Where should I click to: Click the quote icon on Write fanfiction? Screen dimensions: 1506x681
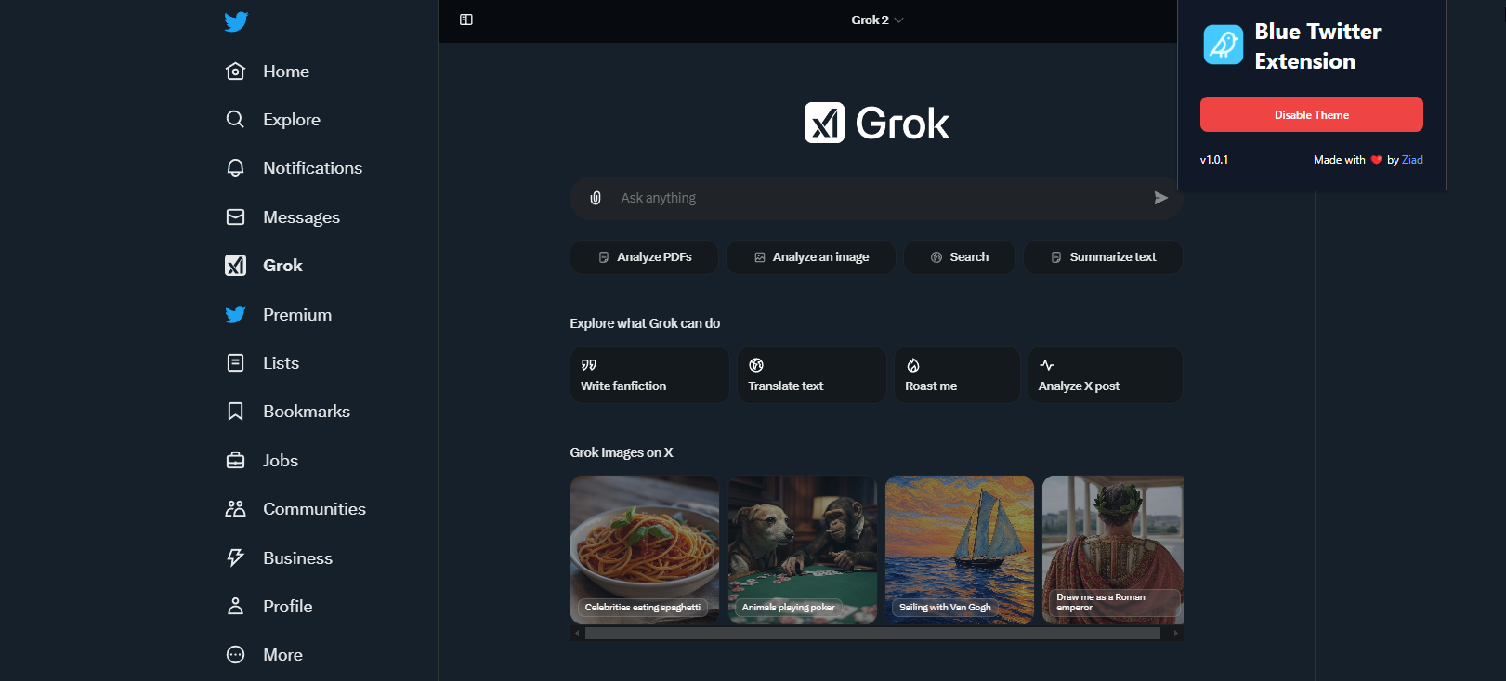point(589,365)
